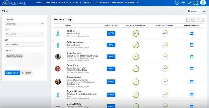Click Shaina Merced's 49.5% overall score
This screenshot has width=209, height=108.
[111, 82]
